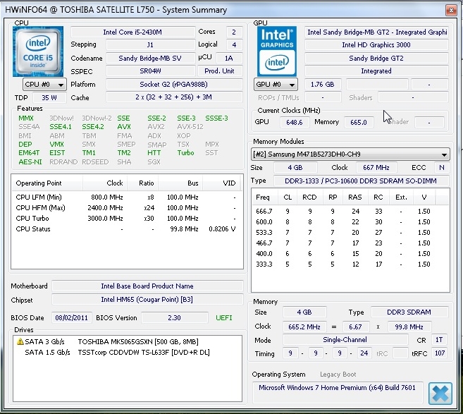The height and width of the screenshot is (414, 463).
Task: Select the 533.3 timing row
Action: point(350,233)
